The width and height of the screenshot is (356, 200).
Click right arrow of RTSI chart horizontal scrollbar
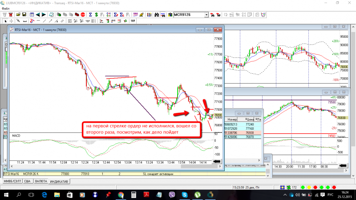point(220,166)
